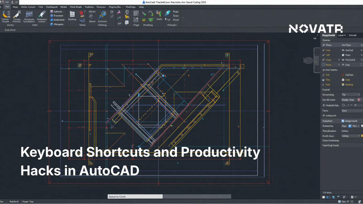Click the yellow Ratking folder icon in side panel
Screen dimensions: 363x204
point(343,84)
